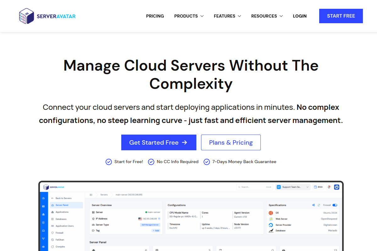Click the Ubuntu 24.04 value

pos(330,213)
